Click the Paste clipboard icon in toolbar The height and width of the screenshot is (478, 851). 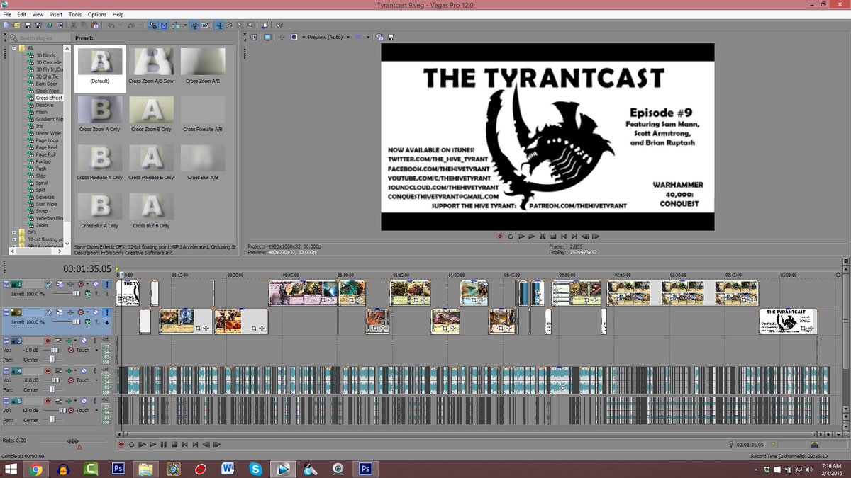pyautogui.click(x=94, y=25)
